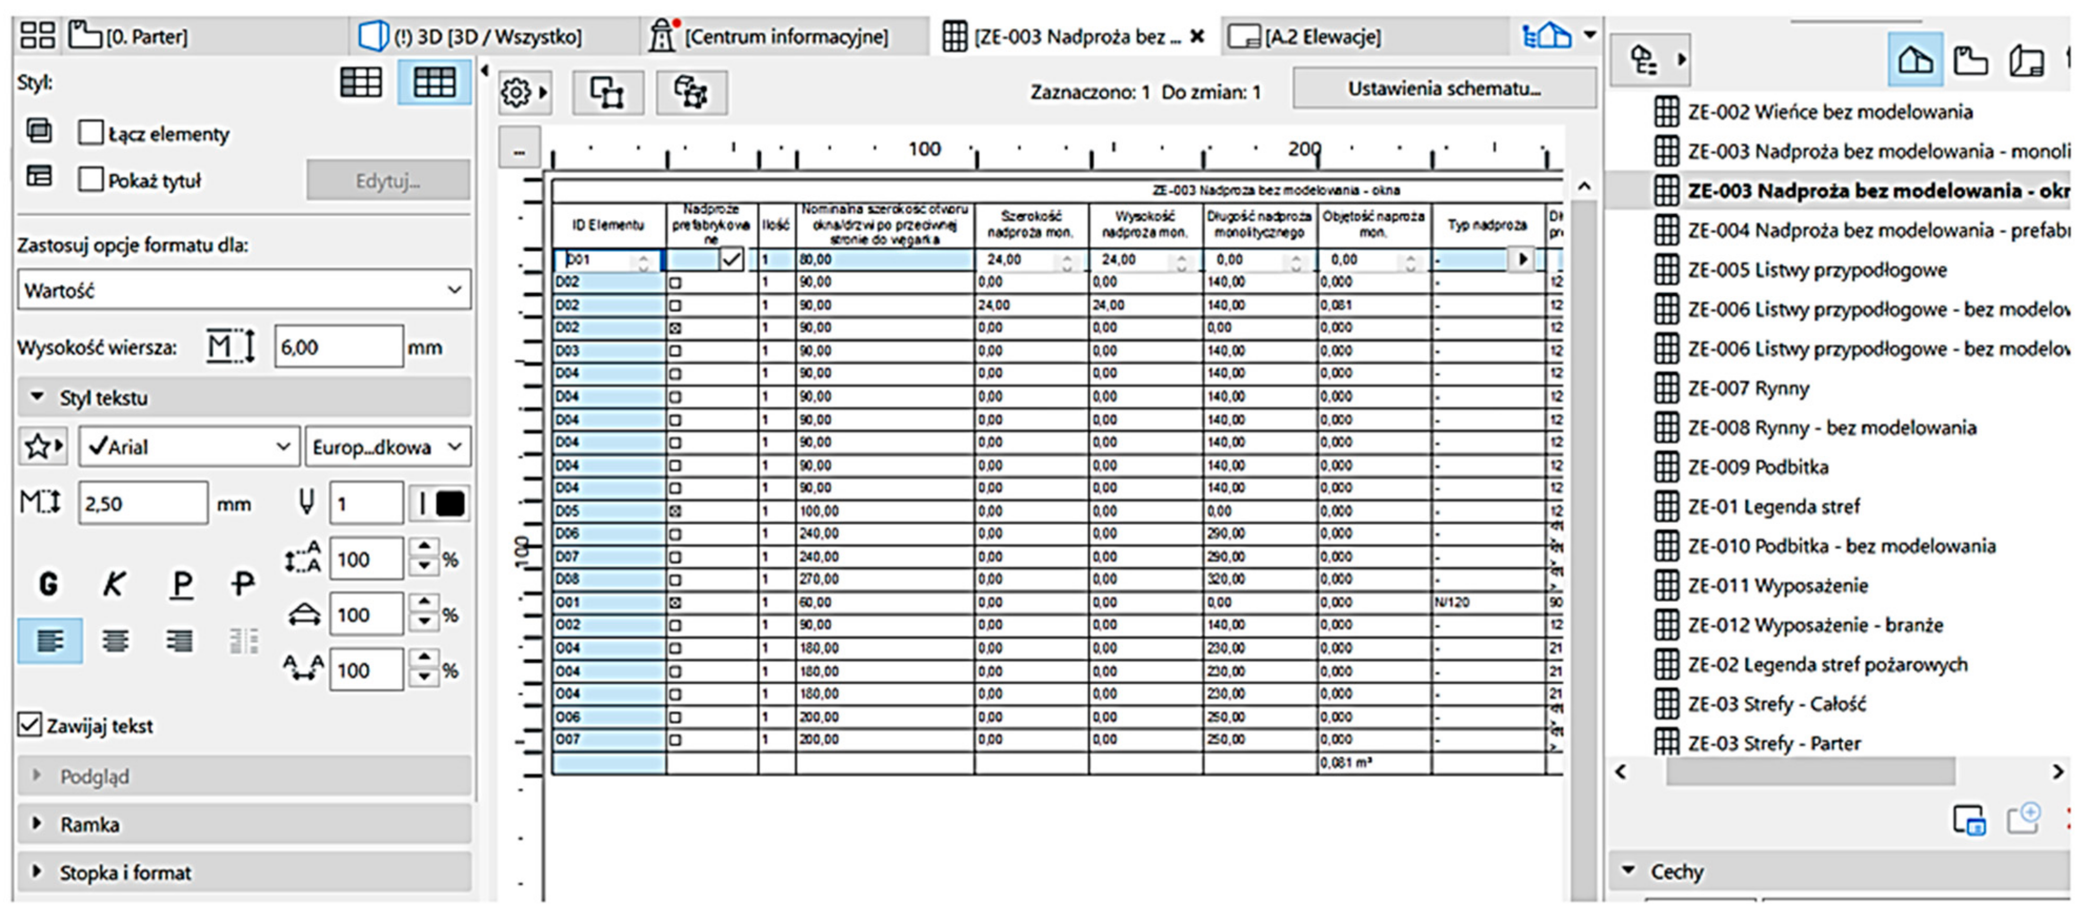Click Ustawienia schematu button
Screen dimensions: 2088x922
click(1443, 88)
